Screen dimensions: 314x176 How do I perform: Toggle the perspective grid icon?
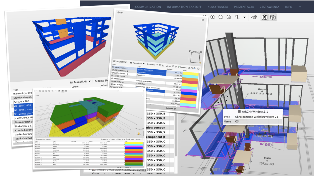[254, 17]
